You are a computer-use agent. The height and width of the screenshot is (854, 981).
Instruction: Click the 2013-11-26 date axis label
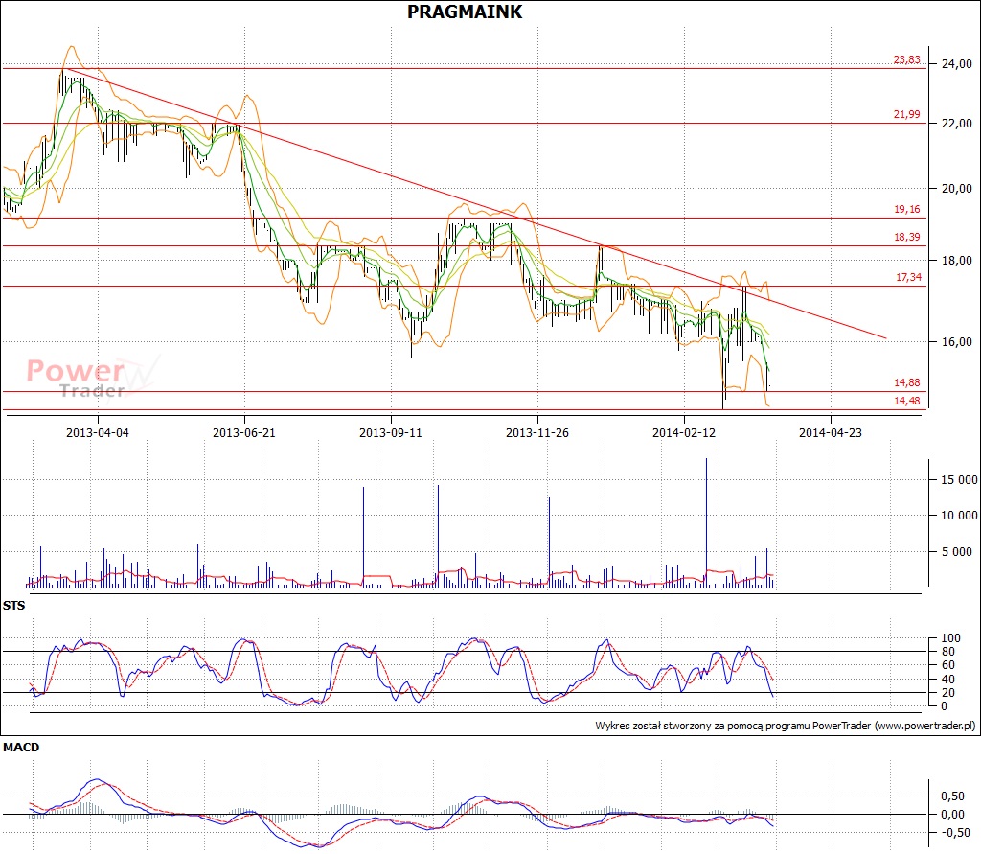[x=537, y=432]
